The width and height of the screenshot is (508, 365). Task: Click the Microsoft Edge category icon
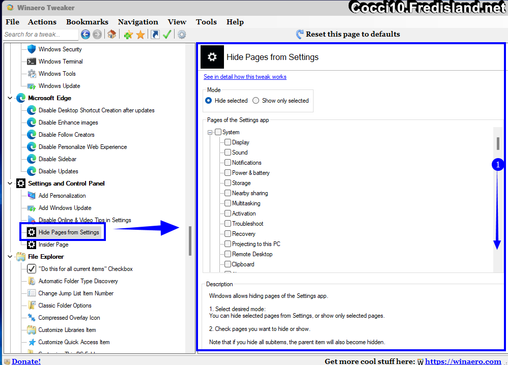click(21, 98)
